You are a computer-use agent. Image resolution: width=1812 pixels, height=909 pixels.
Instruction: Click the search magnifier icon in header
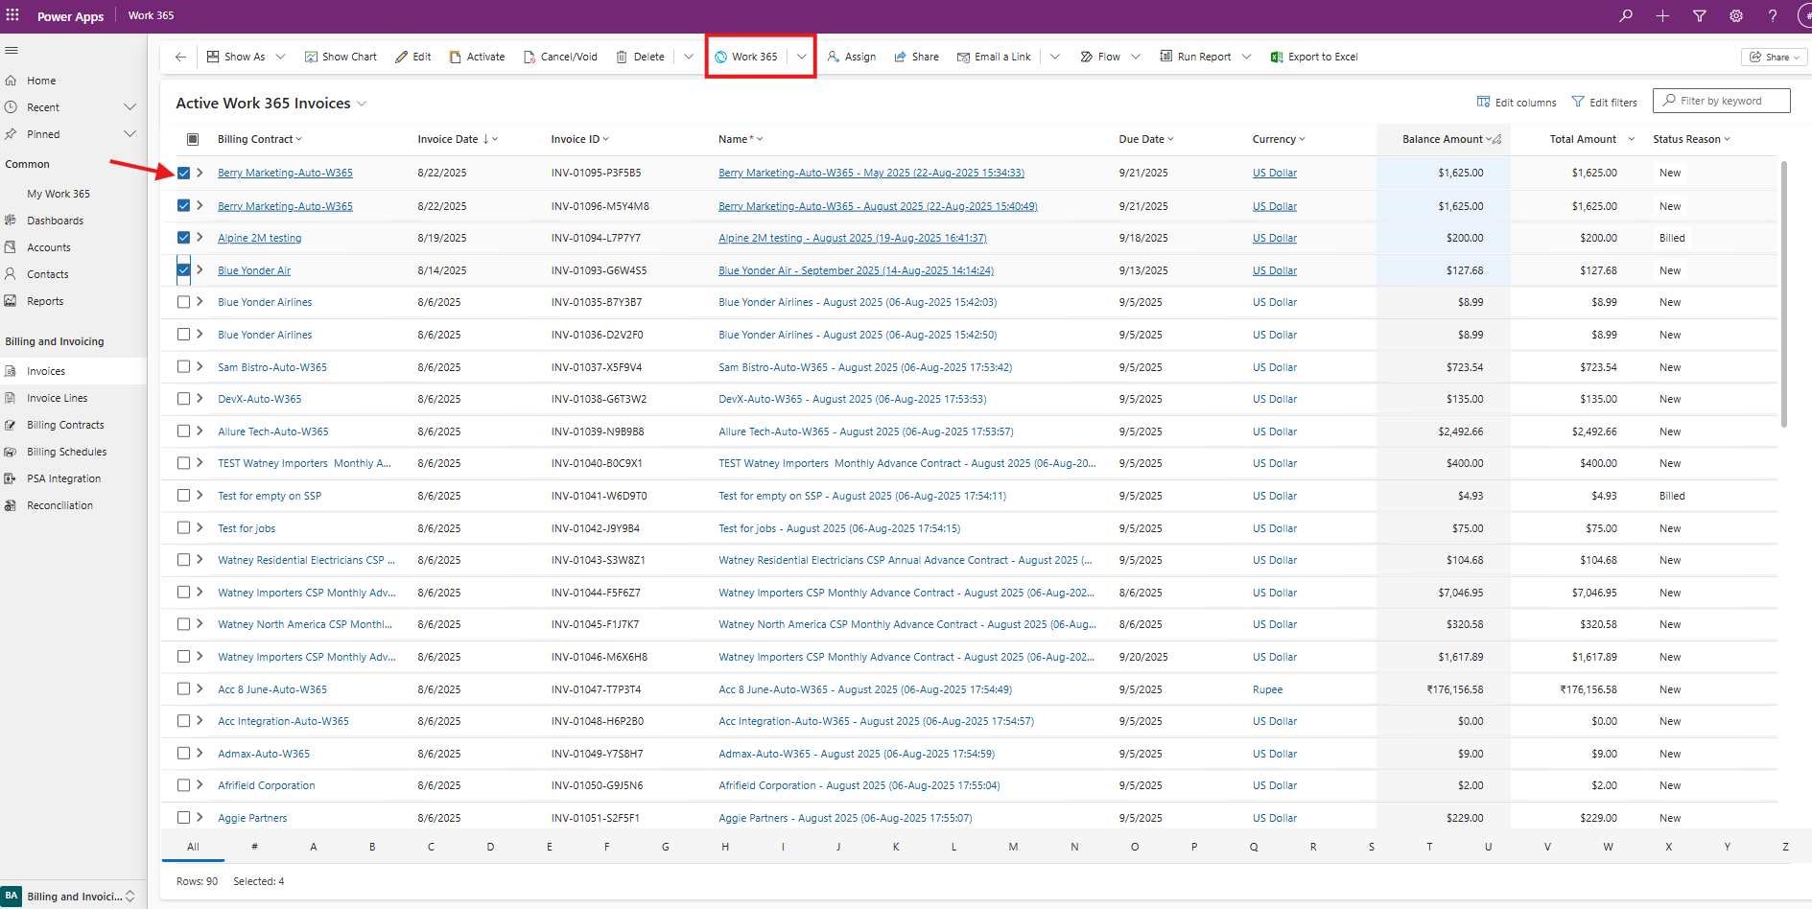1626,15
